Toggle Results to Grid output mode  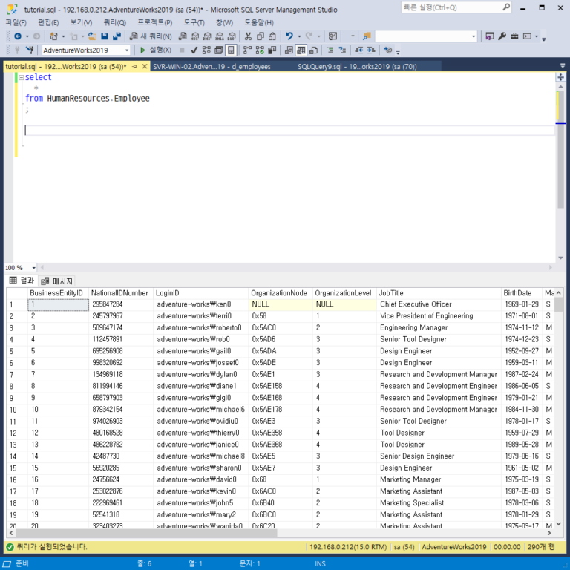coord(301,50)
